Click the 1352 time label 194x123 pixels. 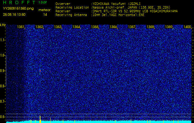click(39, 27)
